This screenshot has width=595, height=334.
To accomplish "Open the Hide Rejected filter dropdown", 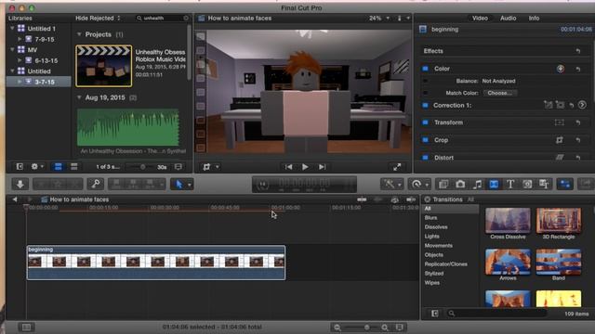I will tap(98, 19).
